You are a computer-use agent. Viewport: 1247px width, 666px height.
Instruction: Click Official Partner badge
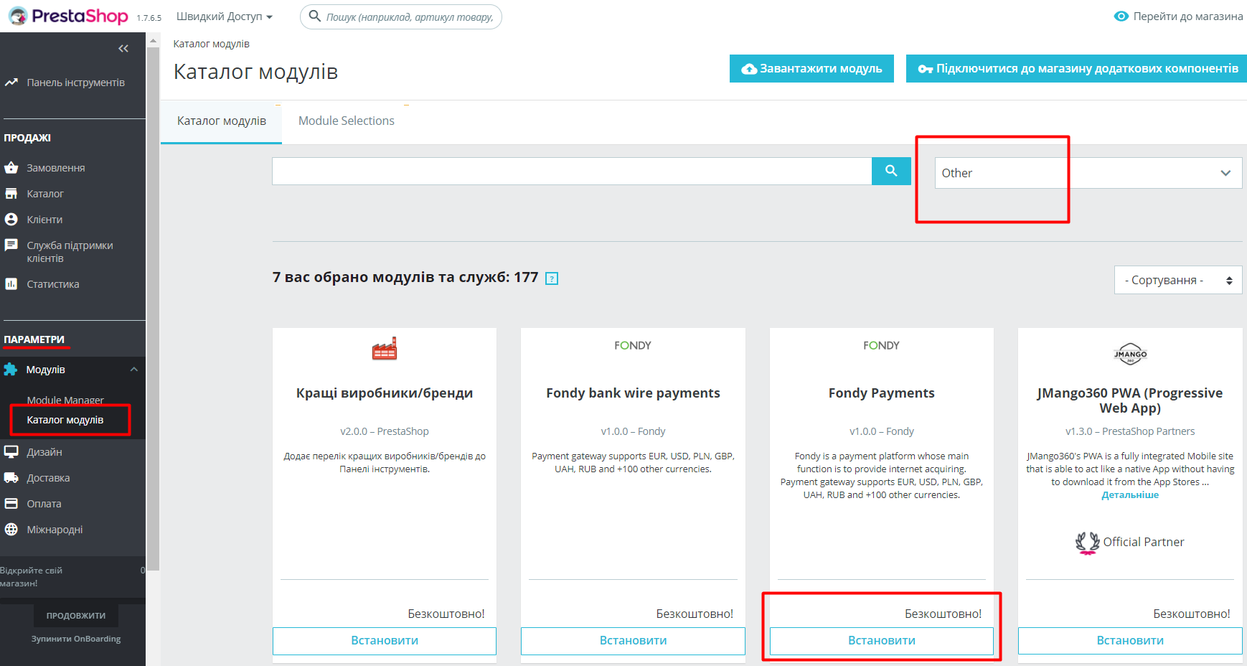pos(1130,543)
